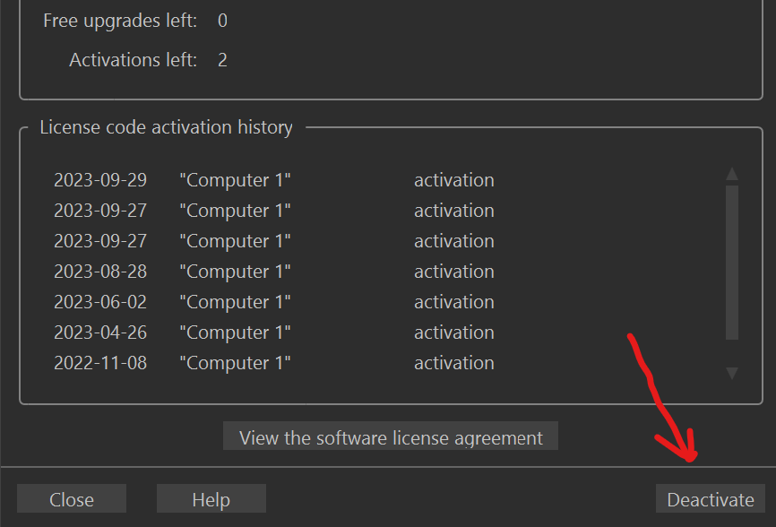Click the Deactivate button

point(711,499)
